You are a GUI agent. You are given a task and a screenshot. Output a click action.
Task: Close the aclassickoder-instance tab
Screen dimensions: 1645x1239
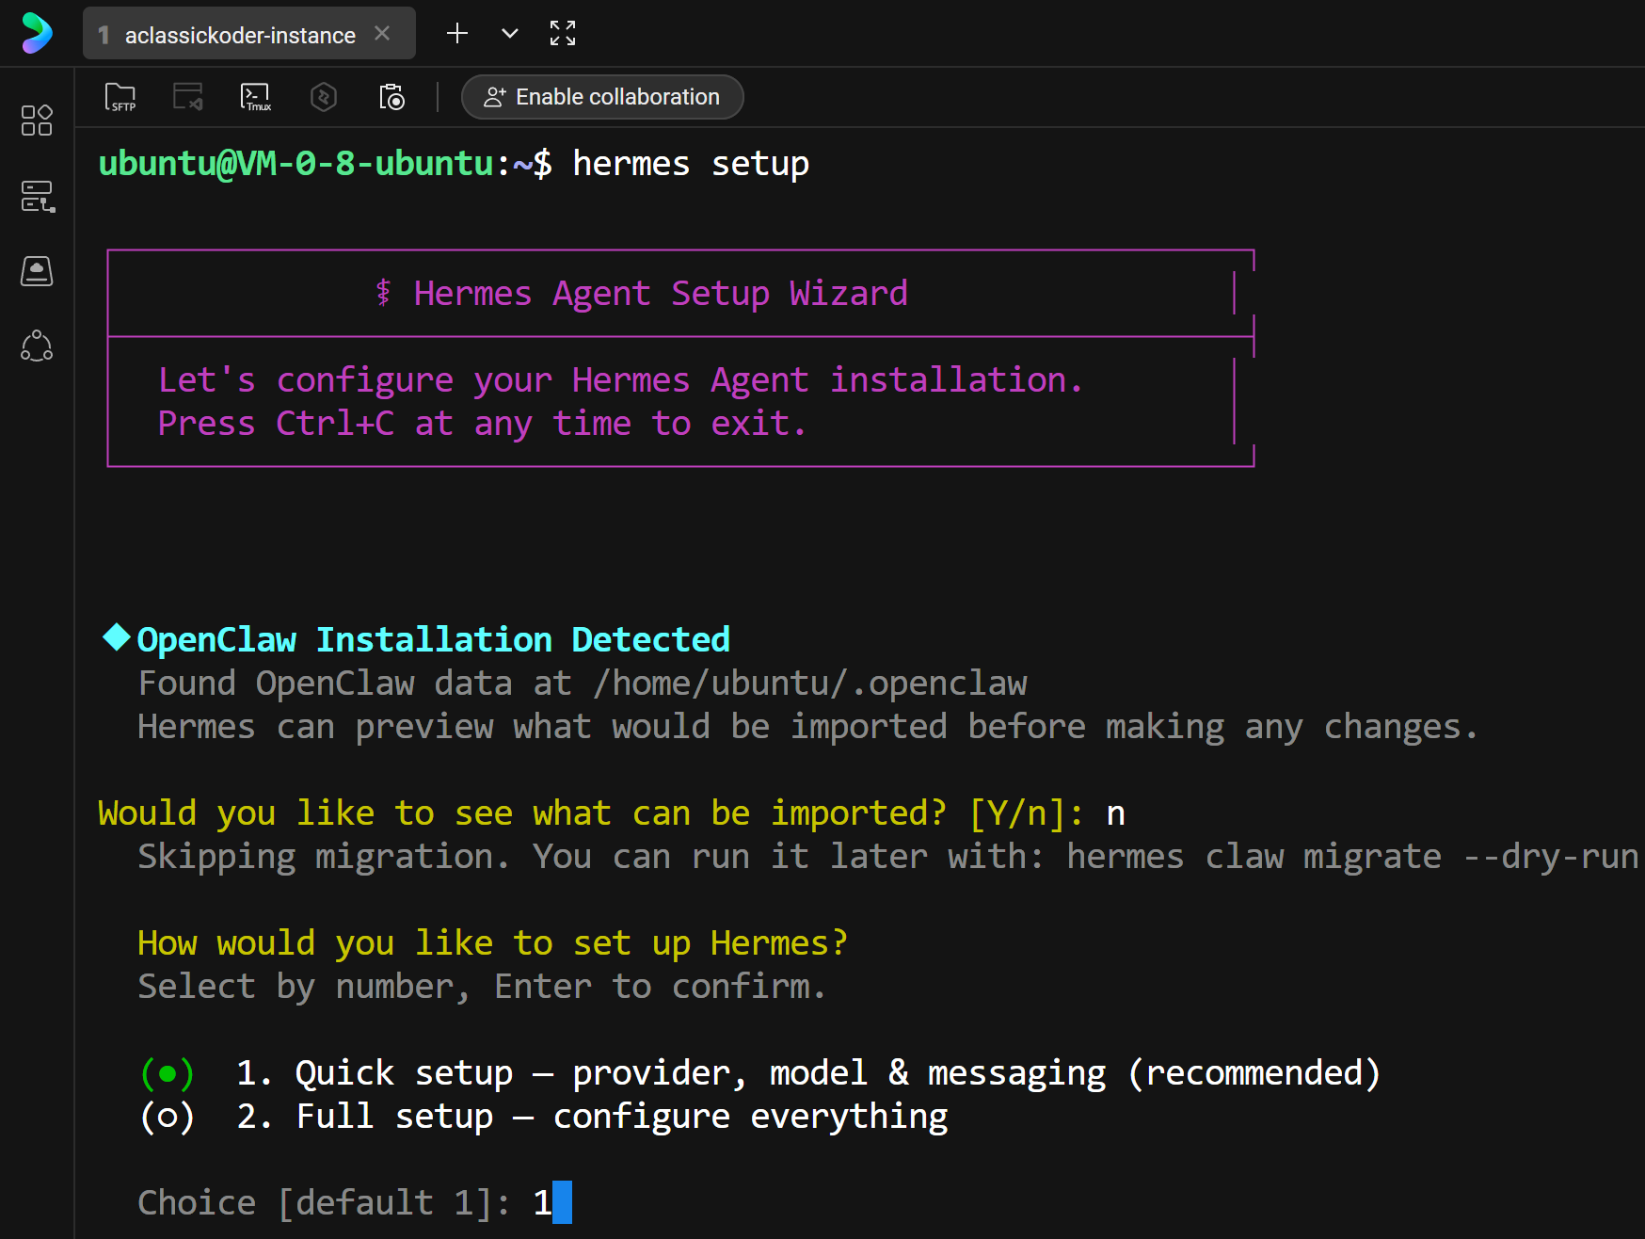click(382, 34)
